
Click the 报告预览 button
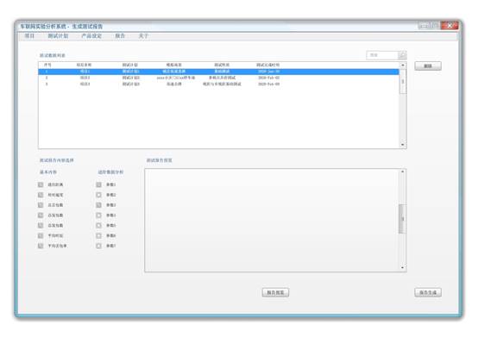tap(275, 292)
